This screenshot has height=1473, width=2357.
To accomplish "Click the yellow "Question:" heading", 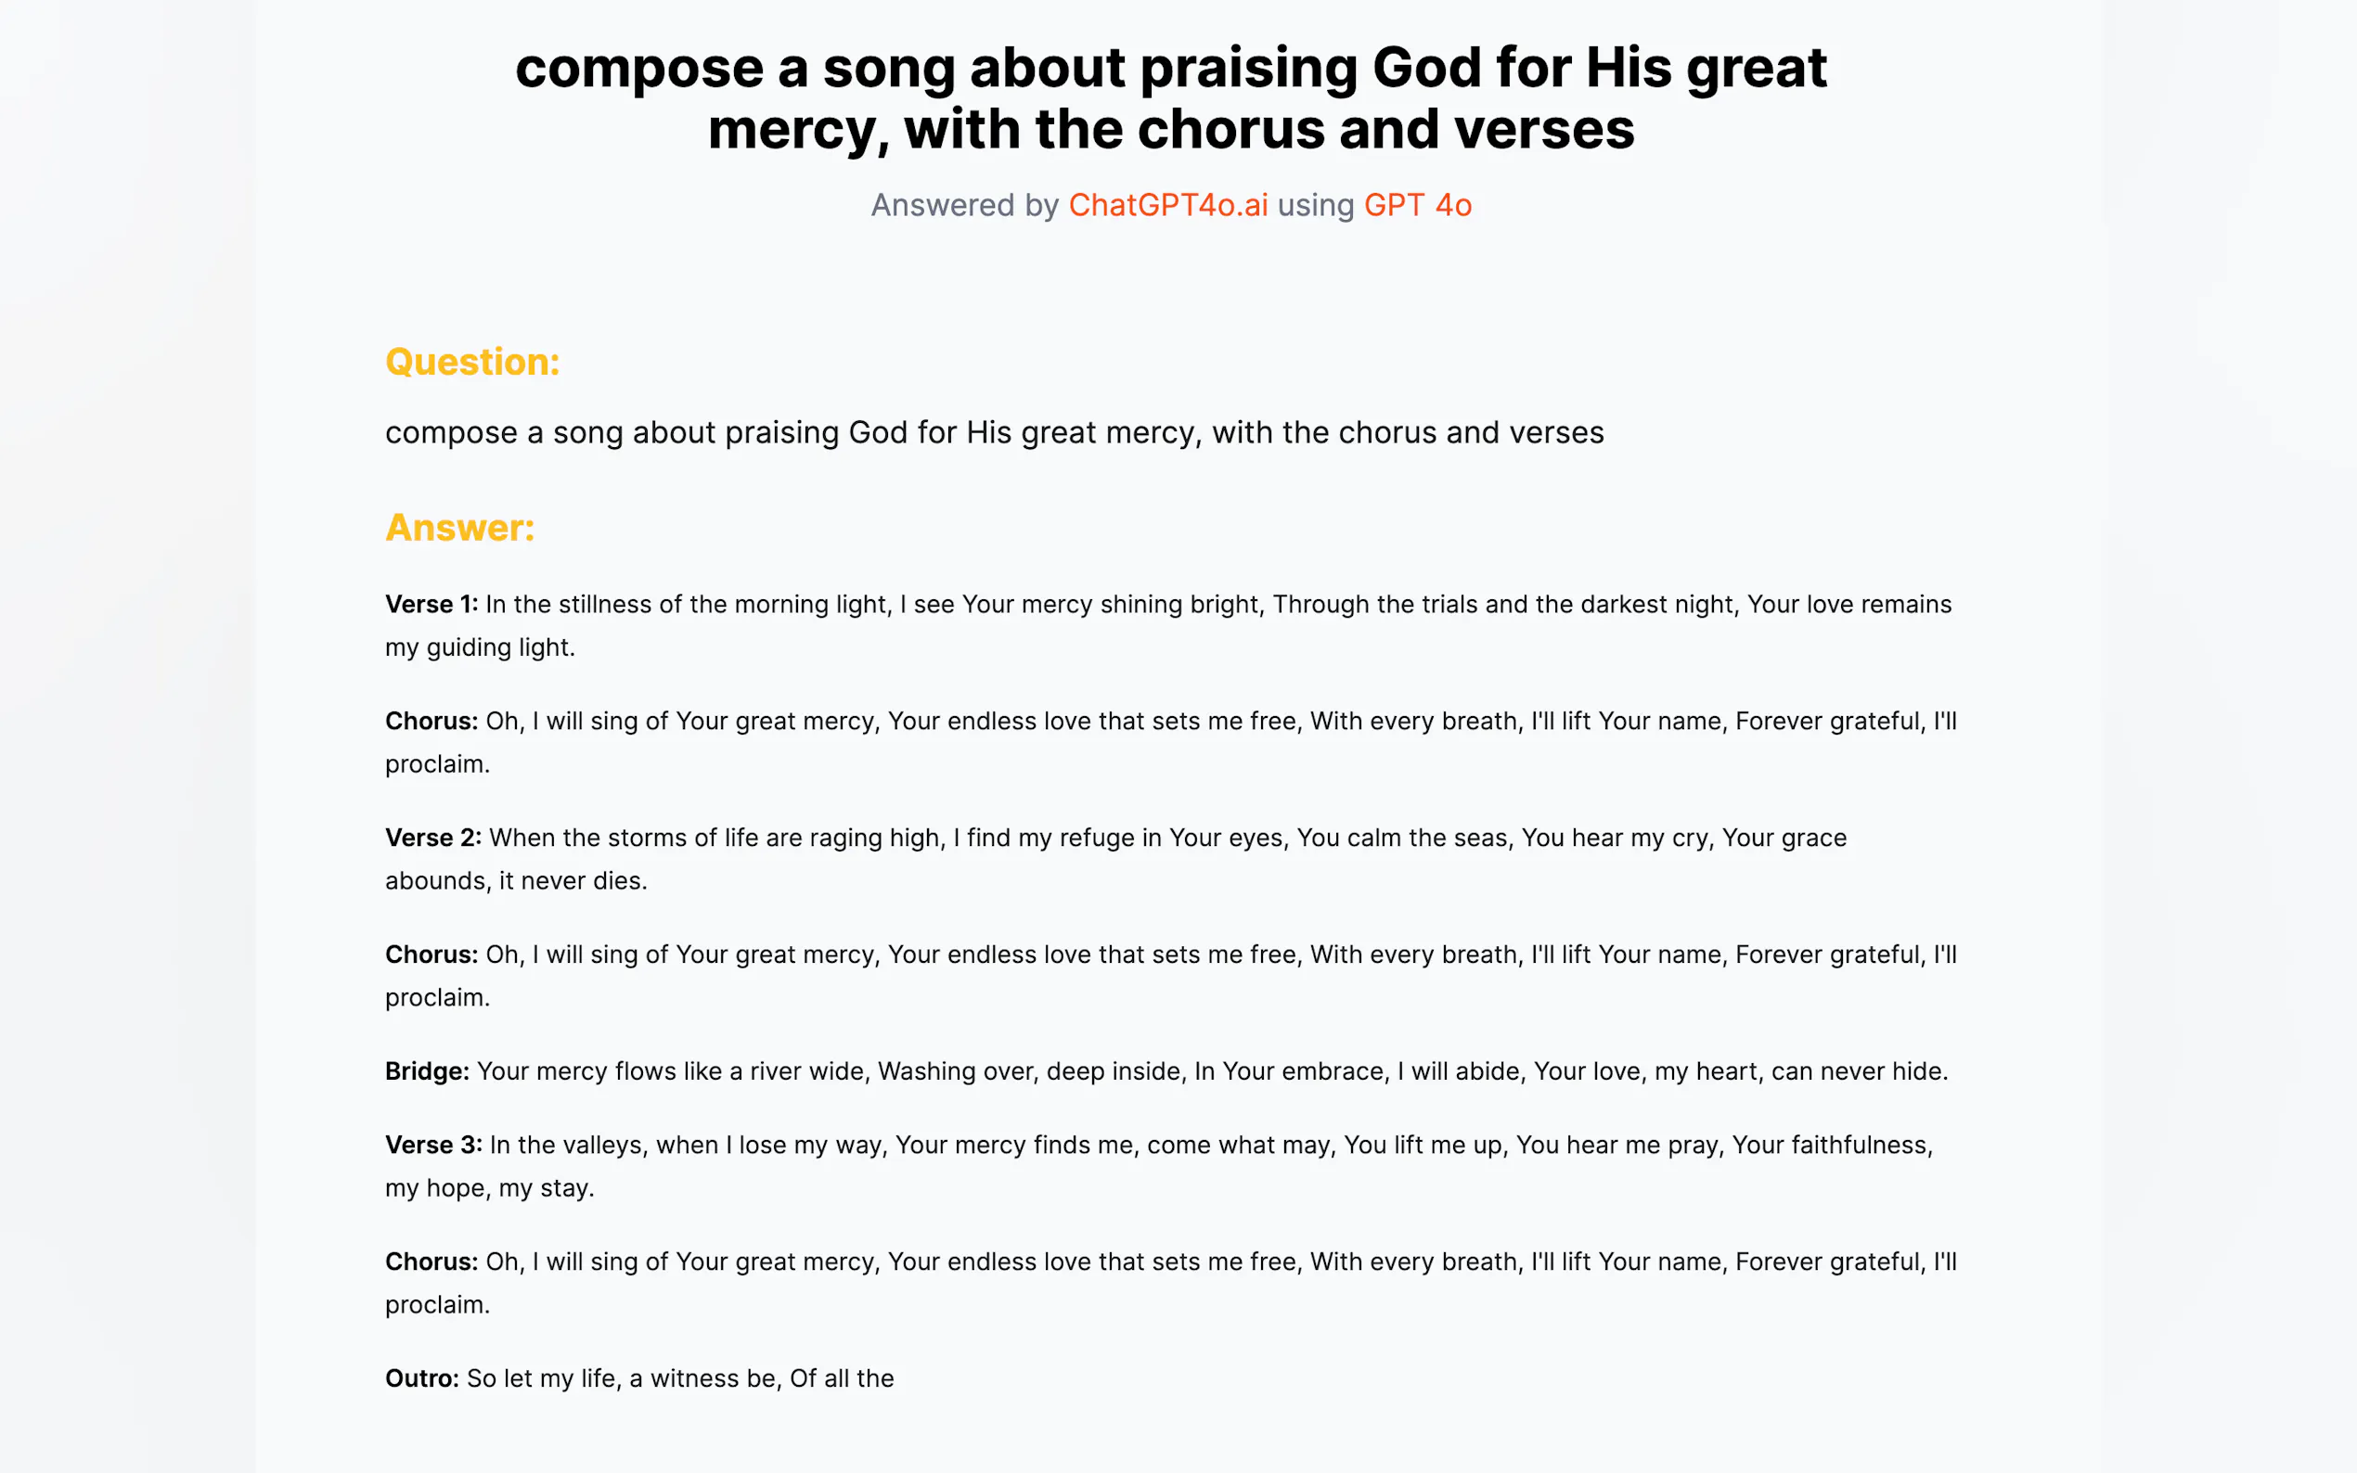I will tap(472, 363).
